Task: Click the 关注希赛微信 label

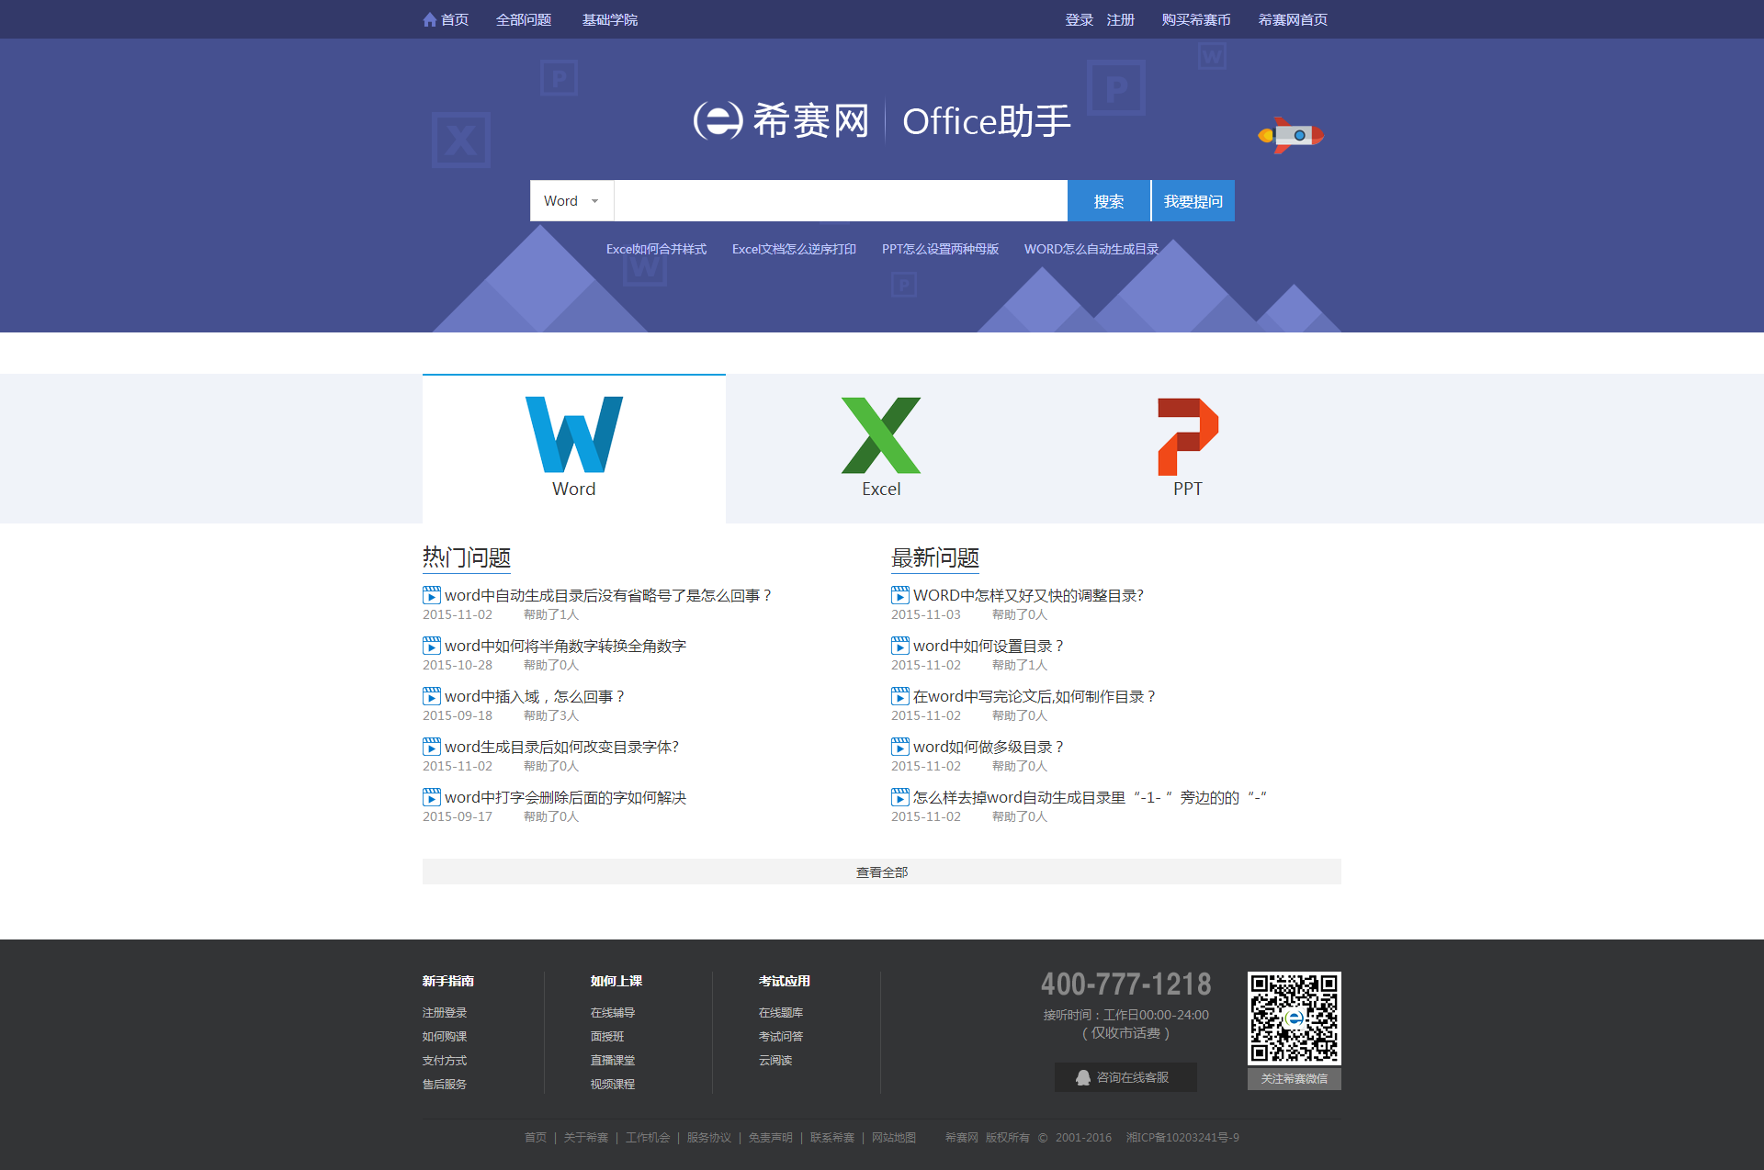Action: pyautogui.click(x=1294, y=1078)
